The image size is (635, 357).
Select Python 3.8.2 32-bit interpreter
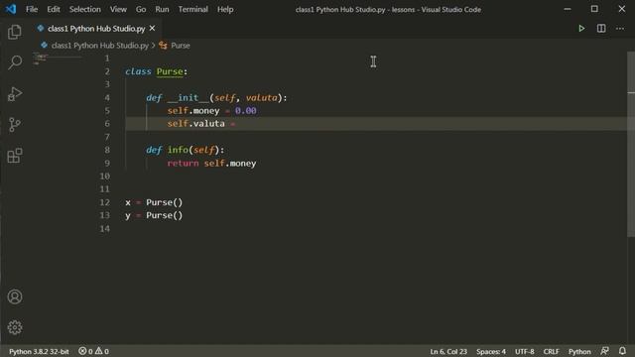(x=39, y=351)
